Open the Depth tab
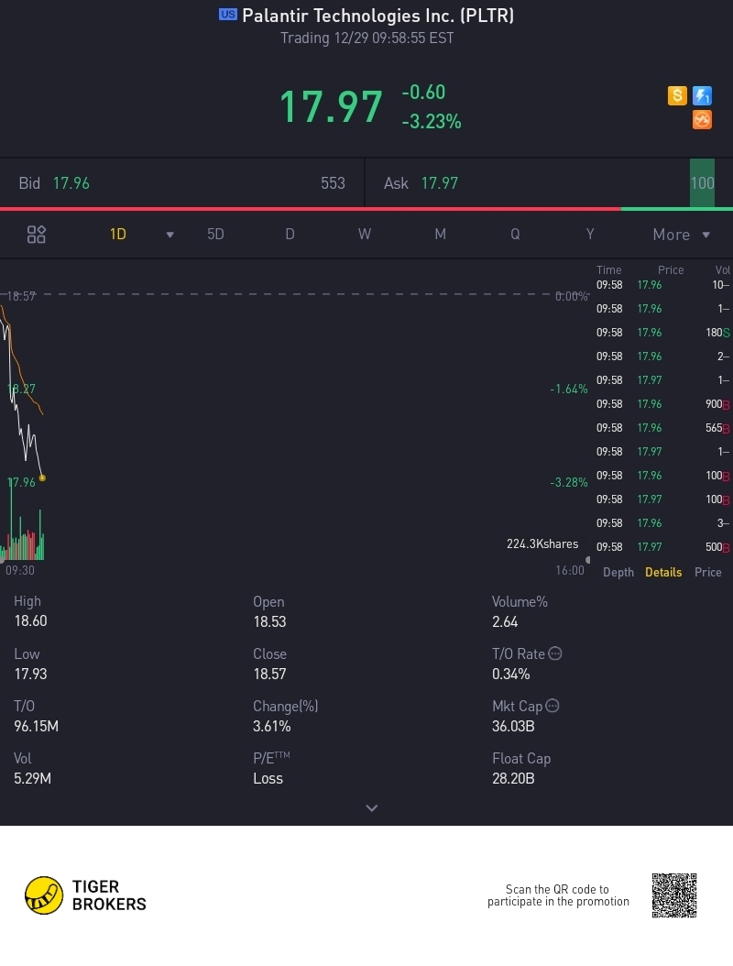This screenshot has width=733, height=966. [x=618, y=572]
